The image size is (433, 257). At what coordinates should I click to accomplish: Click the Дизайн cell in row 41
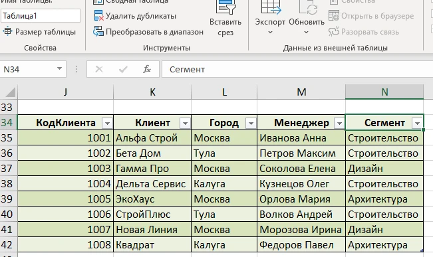[x=384, y=230]
